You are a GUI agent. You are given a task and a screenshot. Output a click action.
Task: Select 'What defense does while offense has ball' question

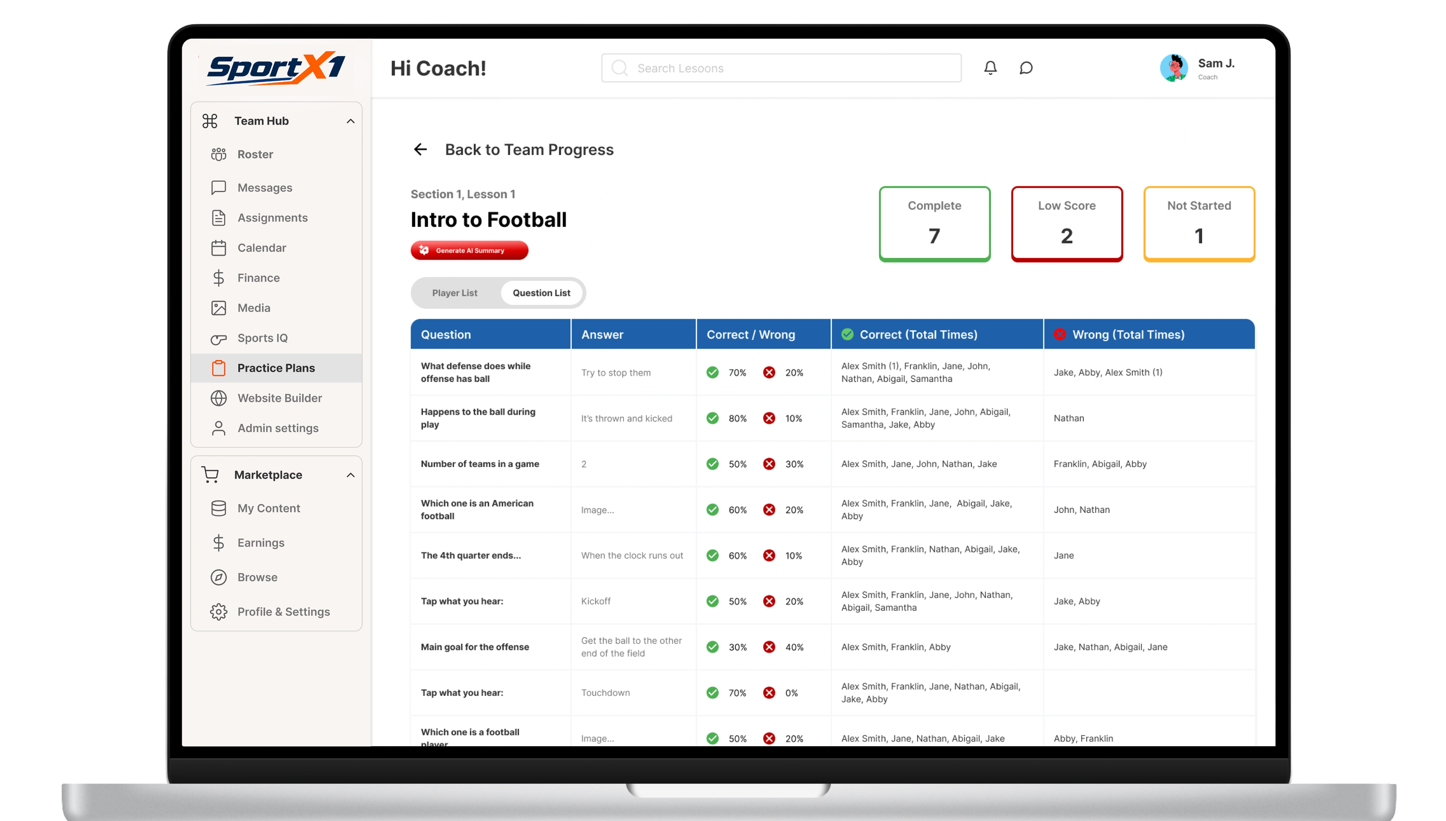476,372
